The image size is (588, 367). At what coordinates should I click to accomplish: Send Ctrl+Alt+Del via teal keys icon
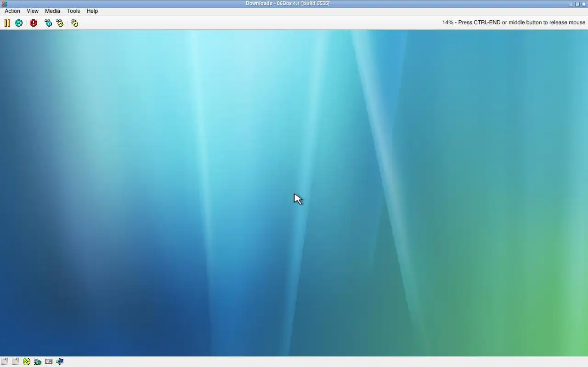(48, 23)
